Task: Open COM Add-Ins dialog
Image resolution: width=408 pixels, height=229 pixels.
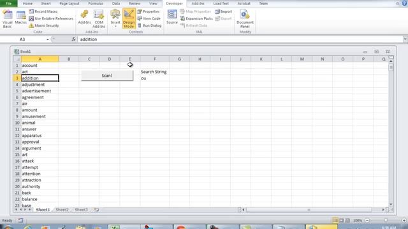Action: (99, 19)
